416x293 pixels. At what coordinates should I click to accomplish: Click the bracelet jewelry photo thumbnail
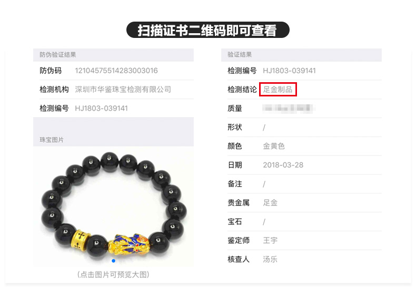(114, 206)
